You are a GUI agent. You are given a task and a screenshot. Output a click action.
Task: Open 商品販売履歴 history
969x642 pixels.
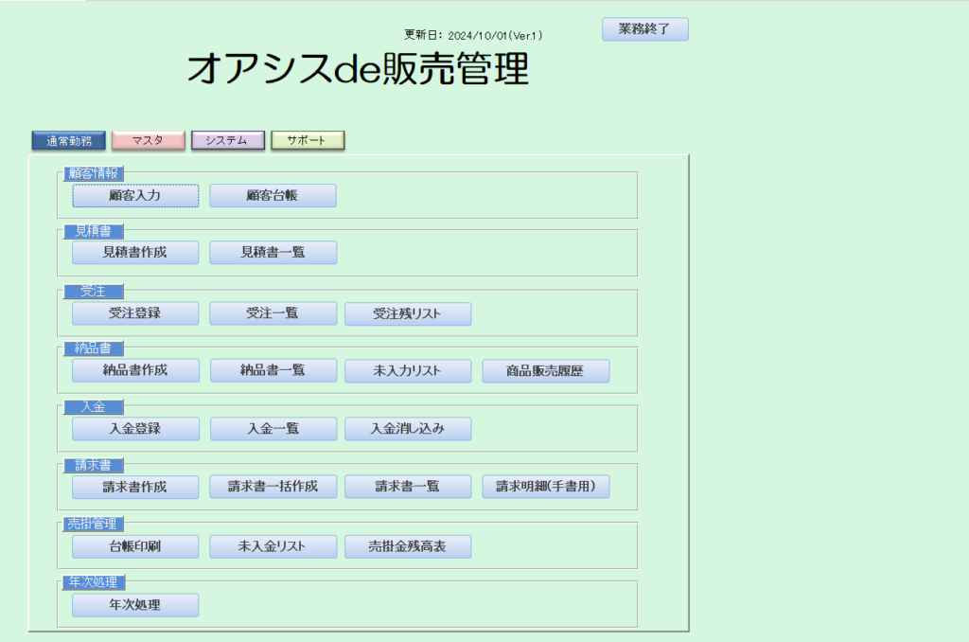546,371
